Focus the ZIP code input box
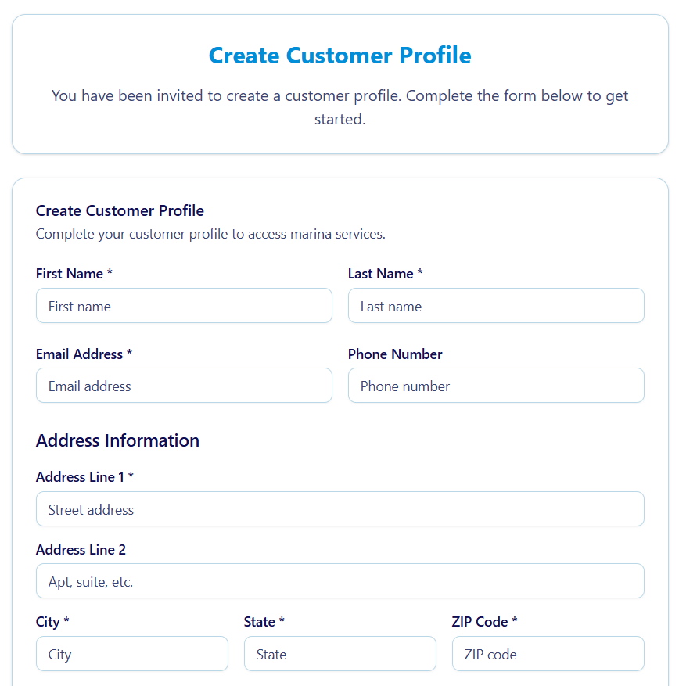 548,654
